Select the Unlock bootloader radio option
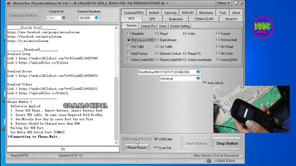Screen dimensions: 296x166 [185, 60]
